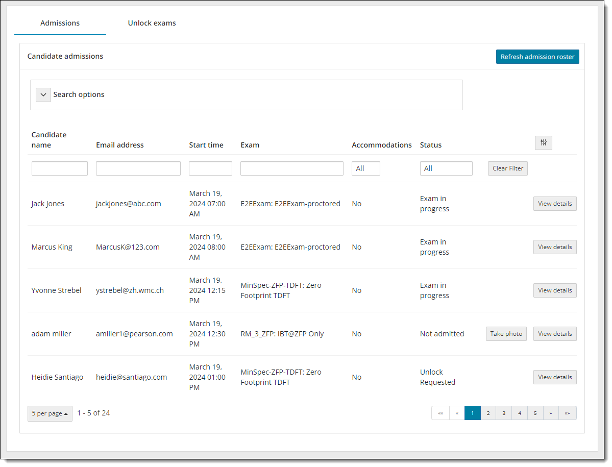The height and width of the screenshot is (467, 612).
Task: Open the Status filter dropdown
Action: click(x=446, y=168)
